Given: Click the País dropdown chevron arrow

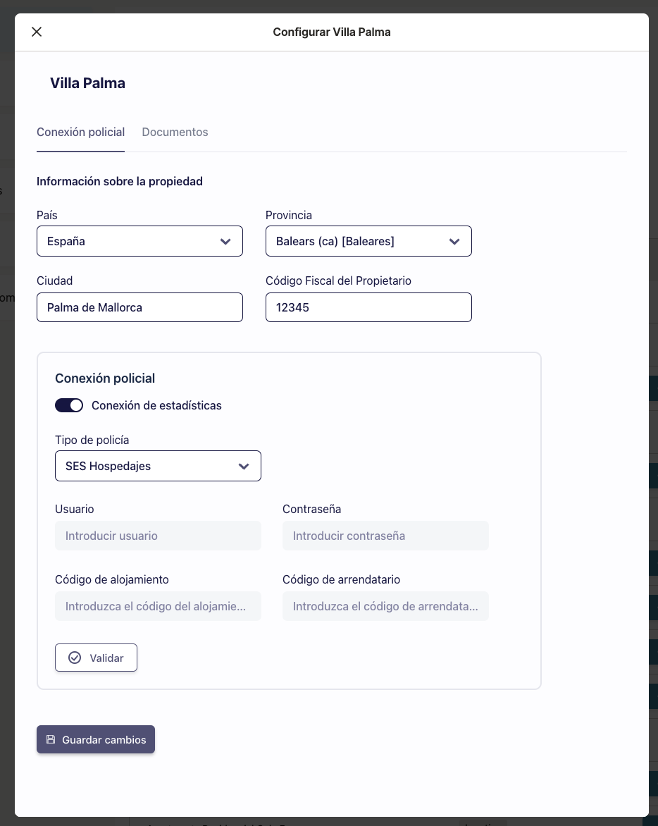Looking at the screenshot, I should click(x=225, y=241).
